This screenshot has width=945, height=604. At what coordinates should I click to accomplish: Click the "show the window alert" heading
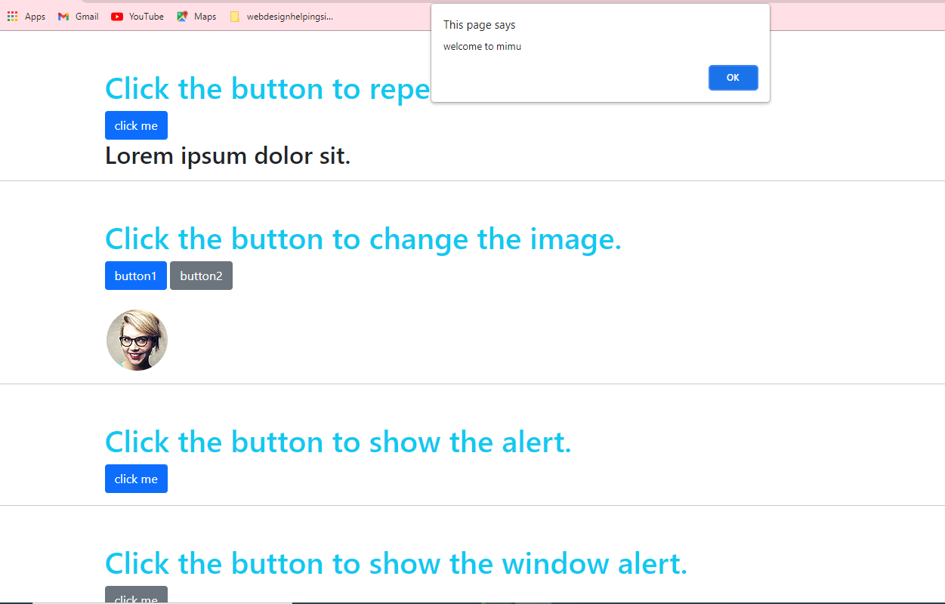click(396, 563)
